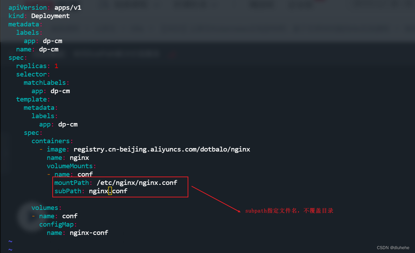Click the volumes key
This screenshot has width=415, height=253.
tap(45, 208)
